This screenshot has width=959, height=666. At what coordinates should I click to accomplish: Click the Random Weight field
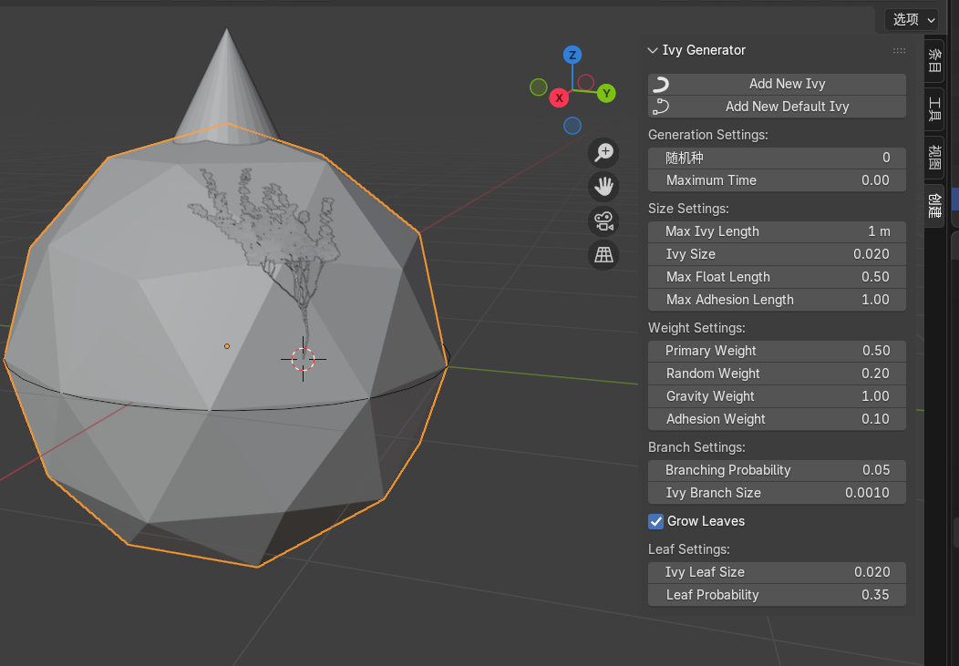(x=777, y=374)
